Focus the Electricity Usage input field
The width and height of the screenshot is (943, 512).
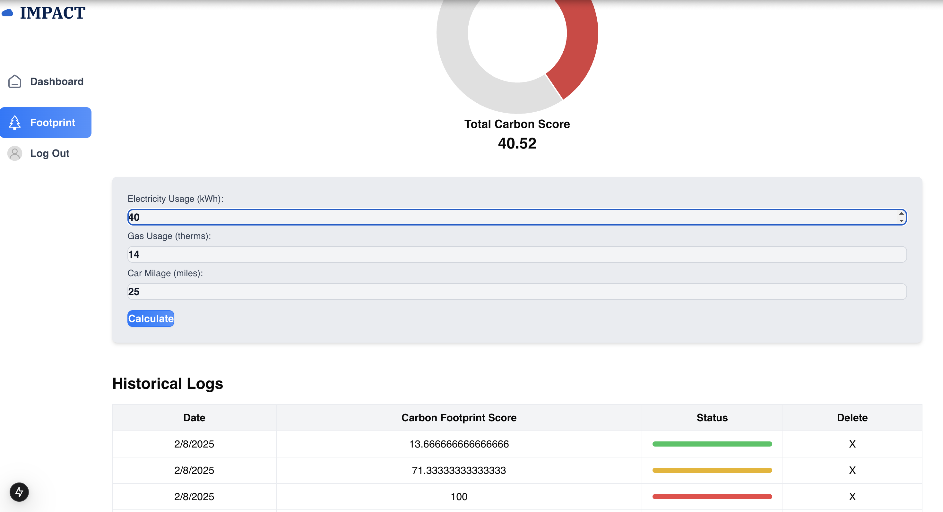[513, 218]
